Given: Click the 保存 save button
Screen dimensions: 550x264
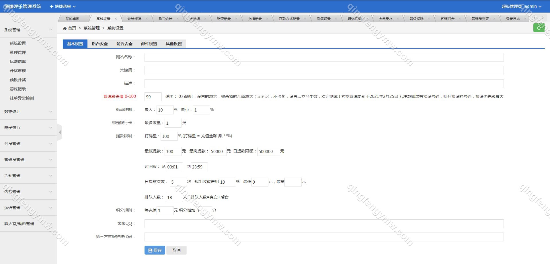Looking at the screenshot, I should 155,250.
